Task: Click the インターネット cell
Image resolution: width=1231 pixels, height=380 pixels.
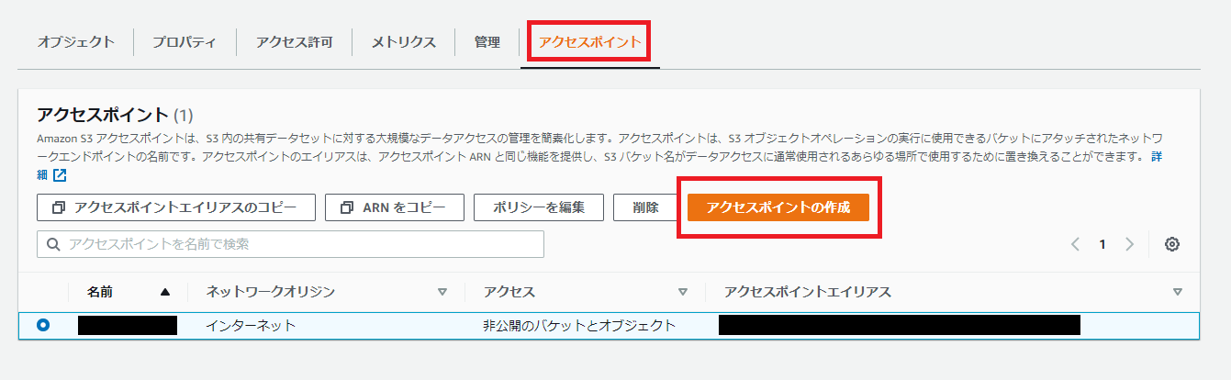Action: [251, 325]
